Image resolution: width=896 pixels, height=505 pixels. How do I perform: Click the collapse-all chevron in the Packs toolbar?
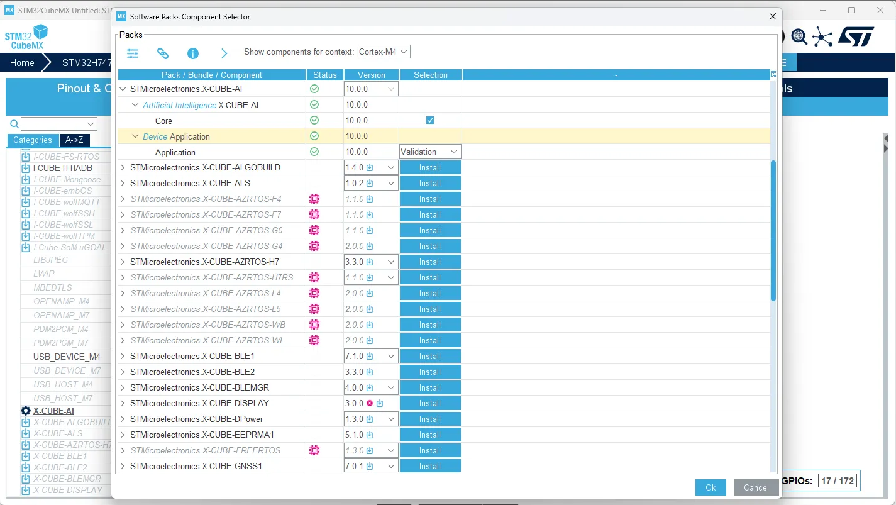click(x=224, y=53)
